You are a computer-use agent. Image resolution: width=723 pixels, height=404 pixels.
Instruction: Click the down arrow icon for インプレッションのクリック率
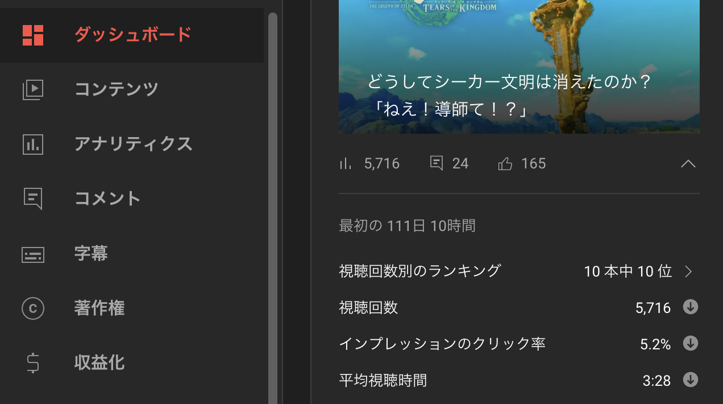690,344
